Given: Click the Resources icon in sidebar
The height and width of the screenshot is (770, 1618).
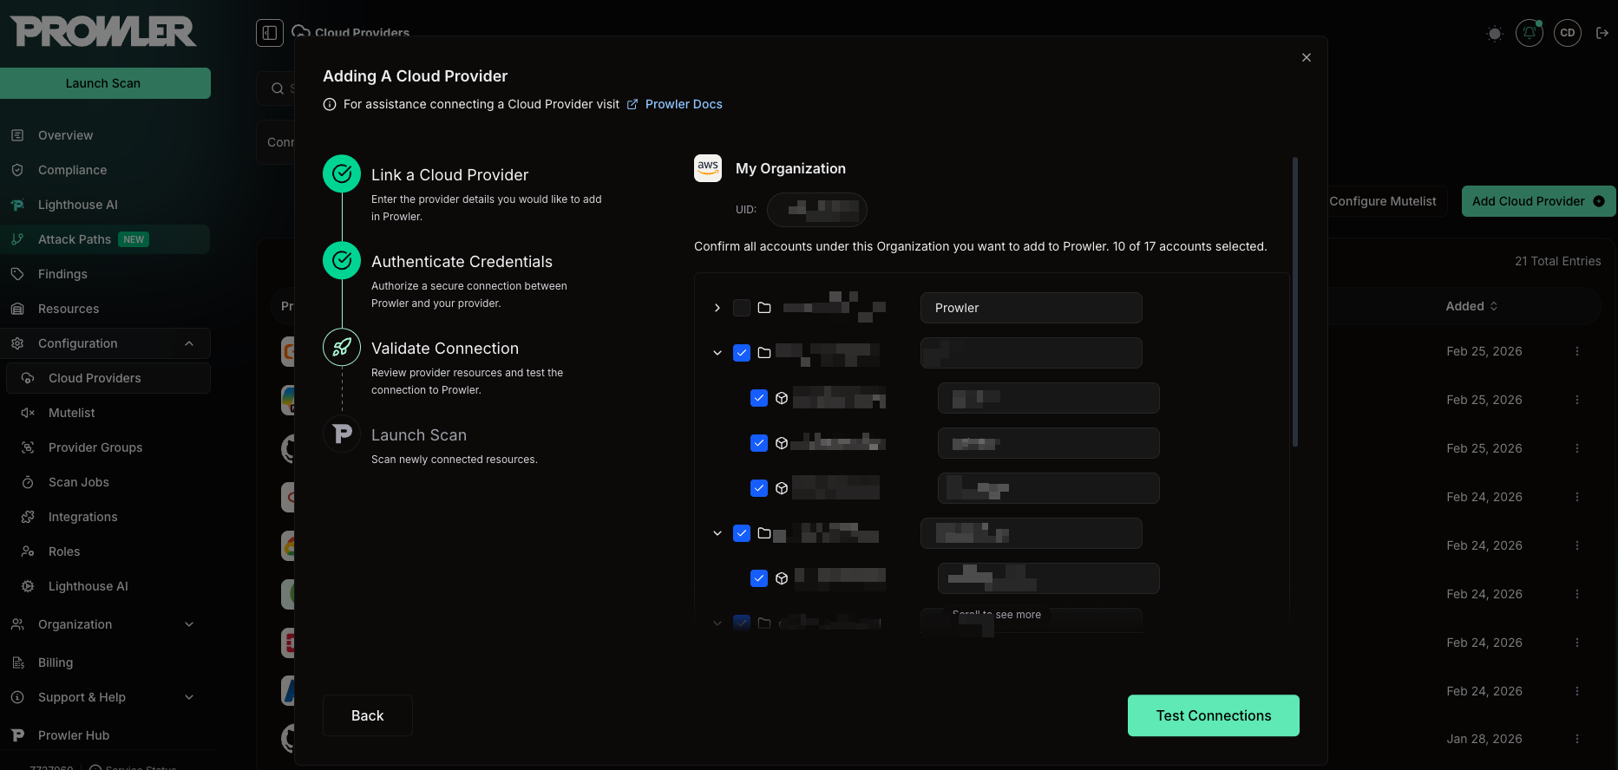Looking at the screenshot, I should (x=17, y=309).
